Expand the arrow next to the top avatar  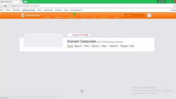[x=153, y=15]
